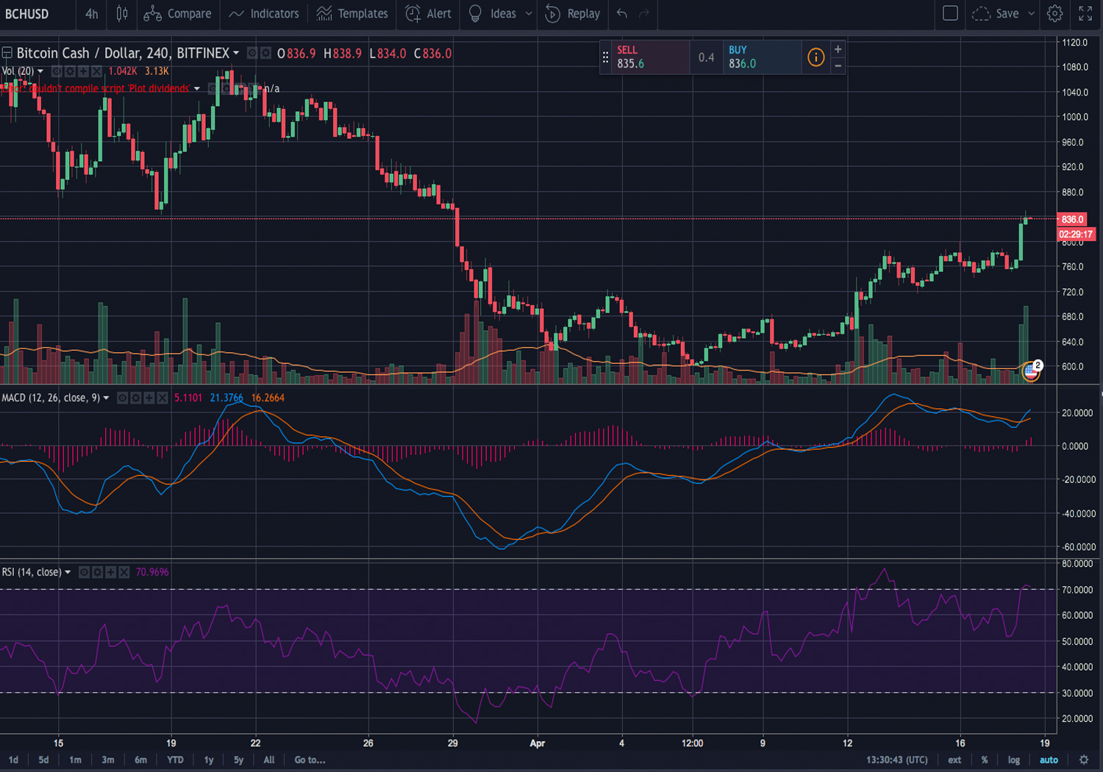Expand the symbol title dropdown arrow after BITFINEX
1103x772 pixels.
coord(236,53)
